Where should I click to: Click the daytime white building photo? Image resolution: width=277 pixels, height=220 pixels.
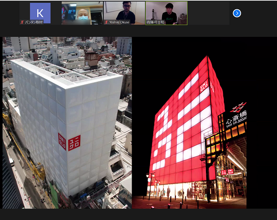coord(67,122)
